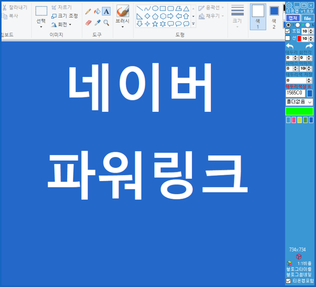Choose the six-point star shape
This screenshot has width=316, height=287.
[x=163, y=24]
